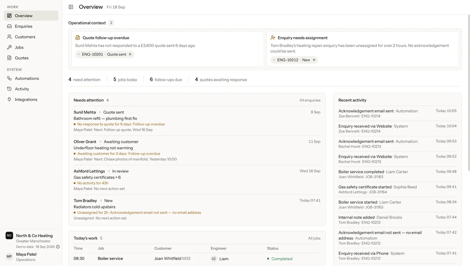Click the Engineer column header
Viewport: 470px width, 266px height.
click(x=218, y=248)
